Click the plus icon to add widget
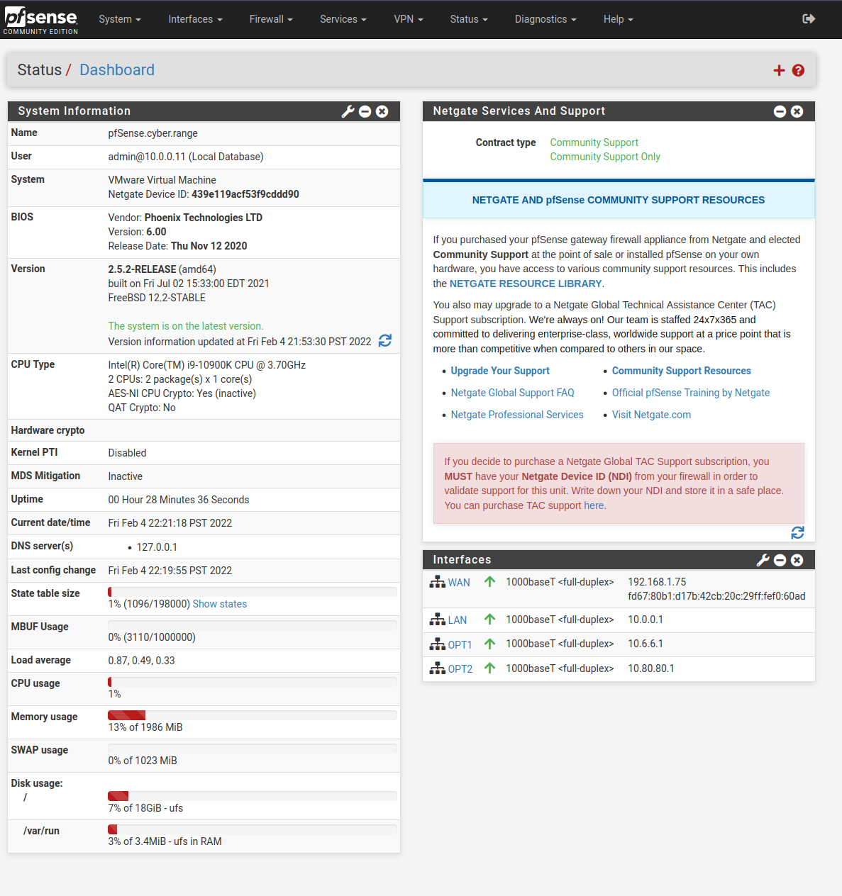842x896 pixels. [779, 70]
